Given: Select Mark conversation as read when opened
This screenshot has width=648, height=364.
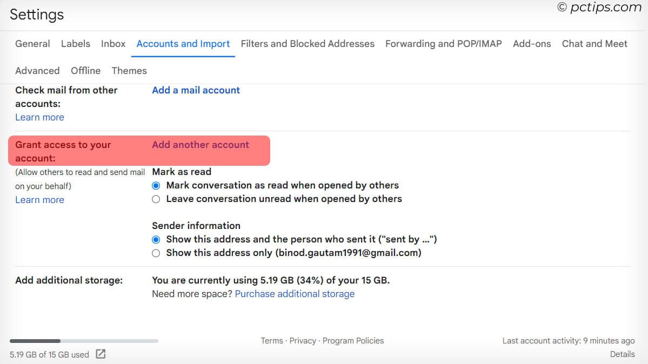Looking at the screenshot, I should pyautogui.click(x=156, y=185).
